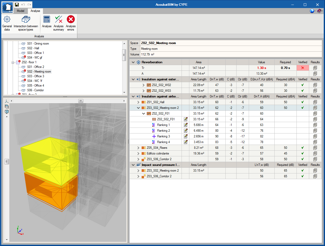
Task: Open the Analysis summary
Action: (x=59, y=23)
